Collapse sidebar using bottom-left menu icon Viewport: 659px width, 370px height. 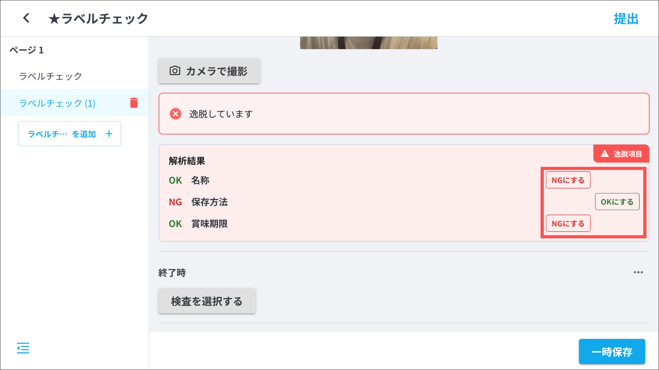(23, 348)
